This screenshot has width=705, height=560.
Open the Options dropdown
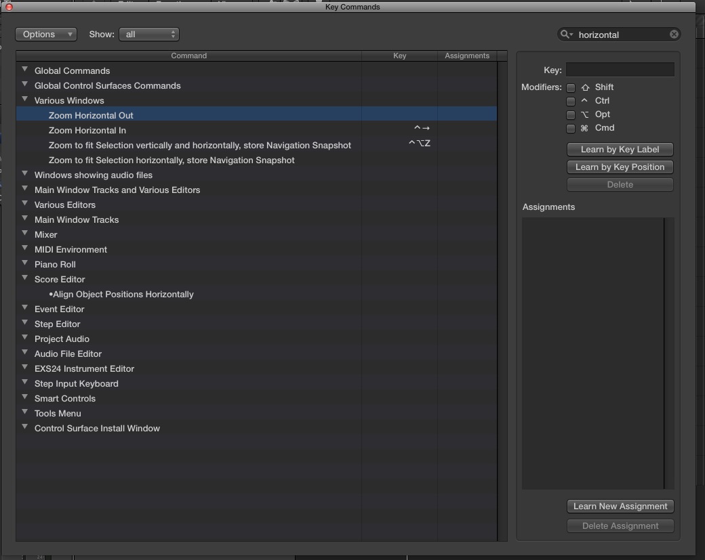[45, 34]
